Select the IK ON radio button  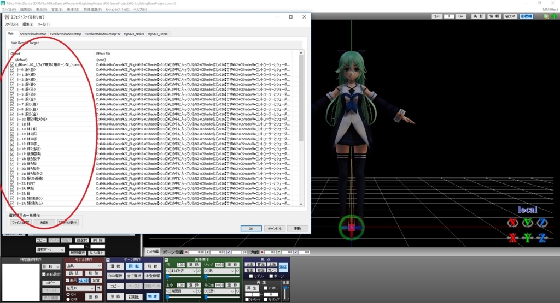click(68, 294)
